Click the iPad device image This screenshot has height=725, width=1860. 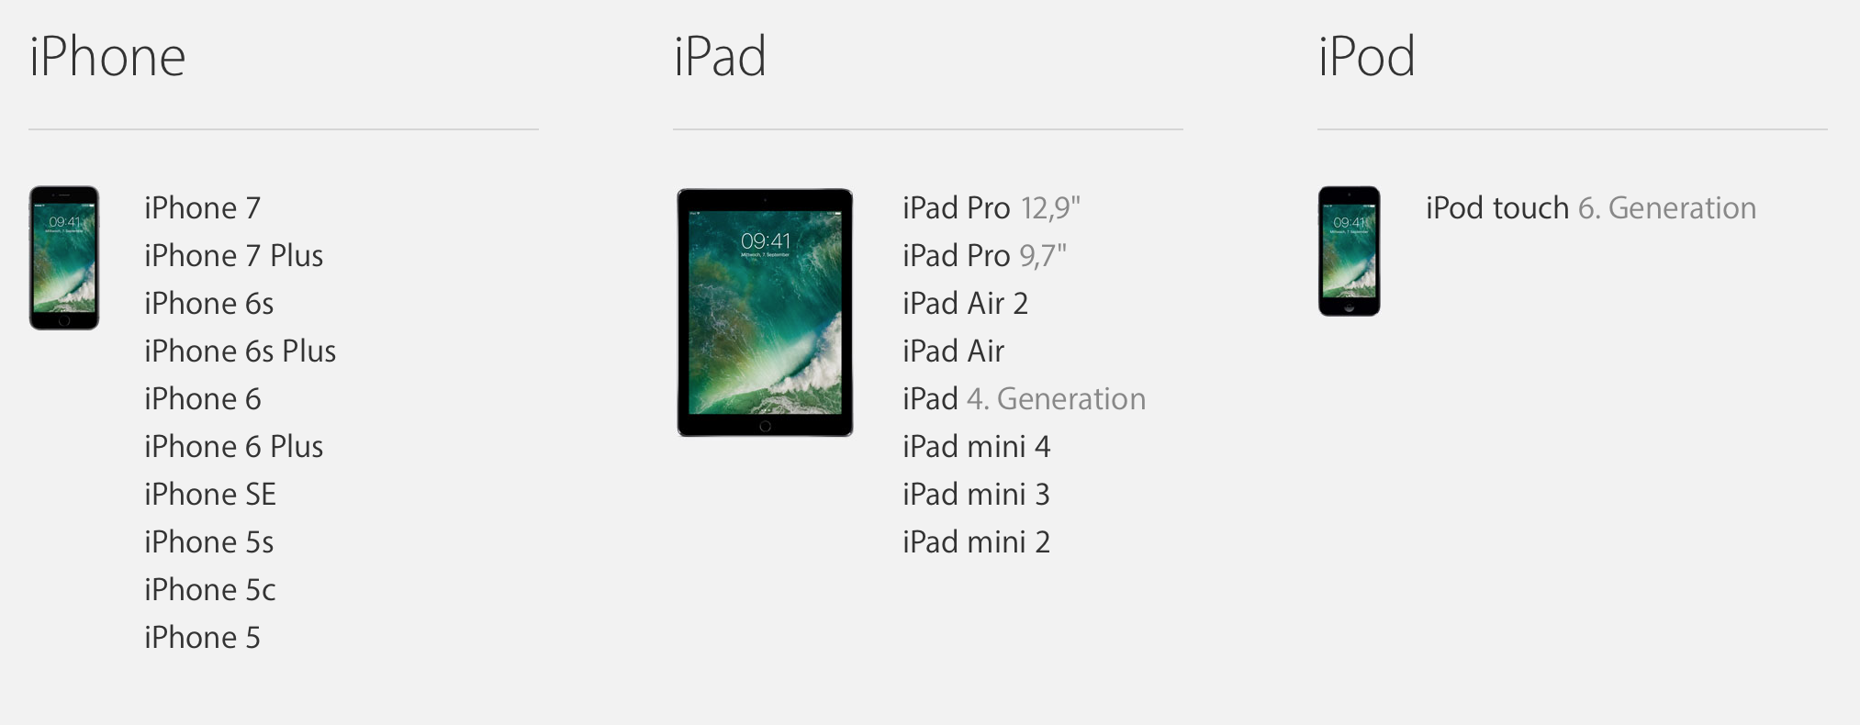click(x=765, y=312)
